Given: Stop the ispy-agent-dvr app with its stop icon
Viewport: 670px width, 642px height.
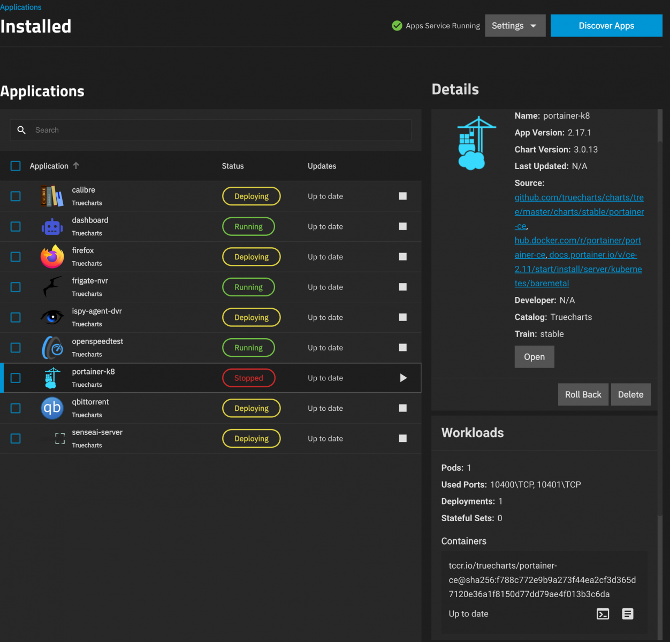Looking at the screenshot, I should click(403, 317).
